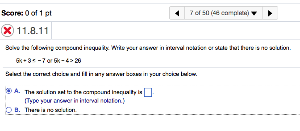This screenshot has width=300, height=131.
Task: Click the red X incorrect icon
Action: tap(7, 31)
